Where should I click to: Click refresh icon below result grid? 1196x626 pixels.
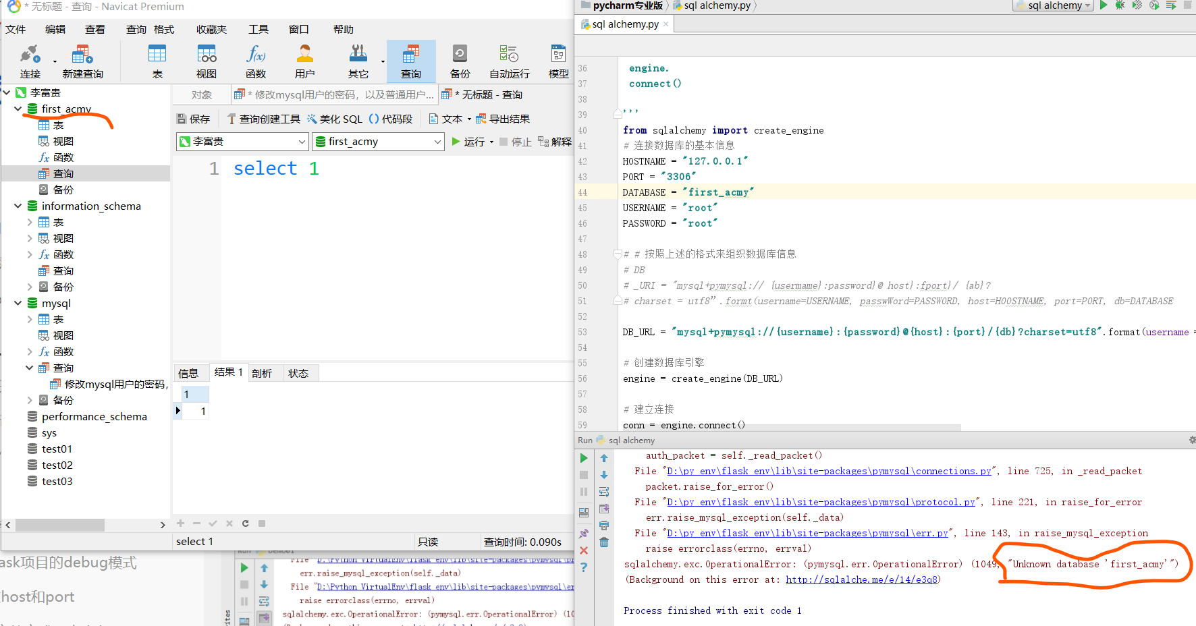[x=245, y=523]
